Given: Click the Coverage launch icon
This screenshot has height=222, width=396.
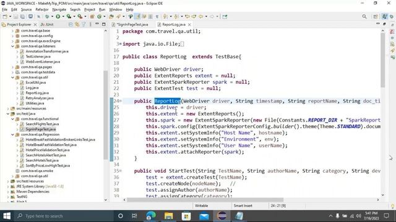Looking at the screenshot, I should tap(69, 17).
